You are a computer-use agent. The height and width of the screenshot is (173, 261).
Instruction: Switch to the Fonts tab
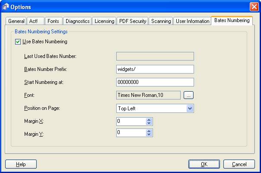tap(53, 21)
